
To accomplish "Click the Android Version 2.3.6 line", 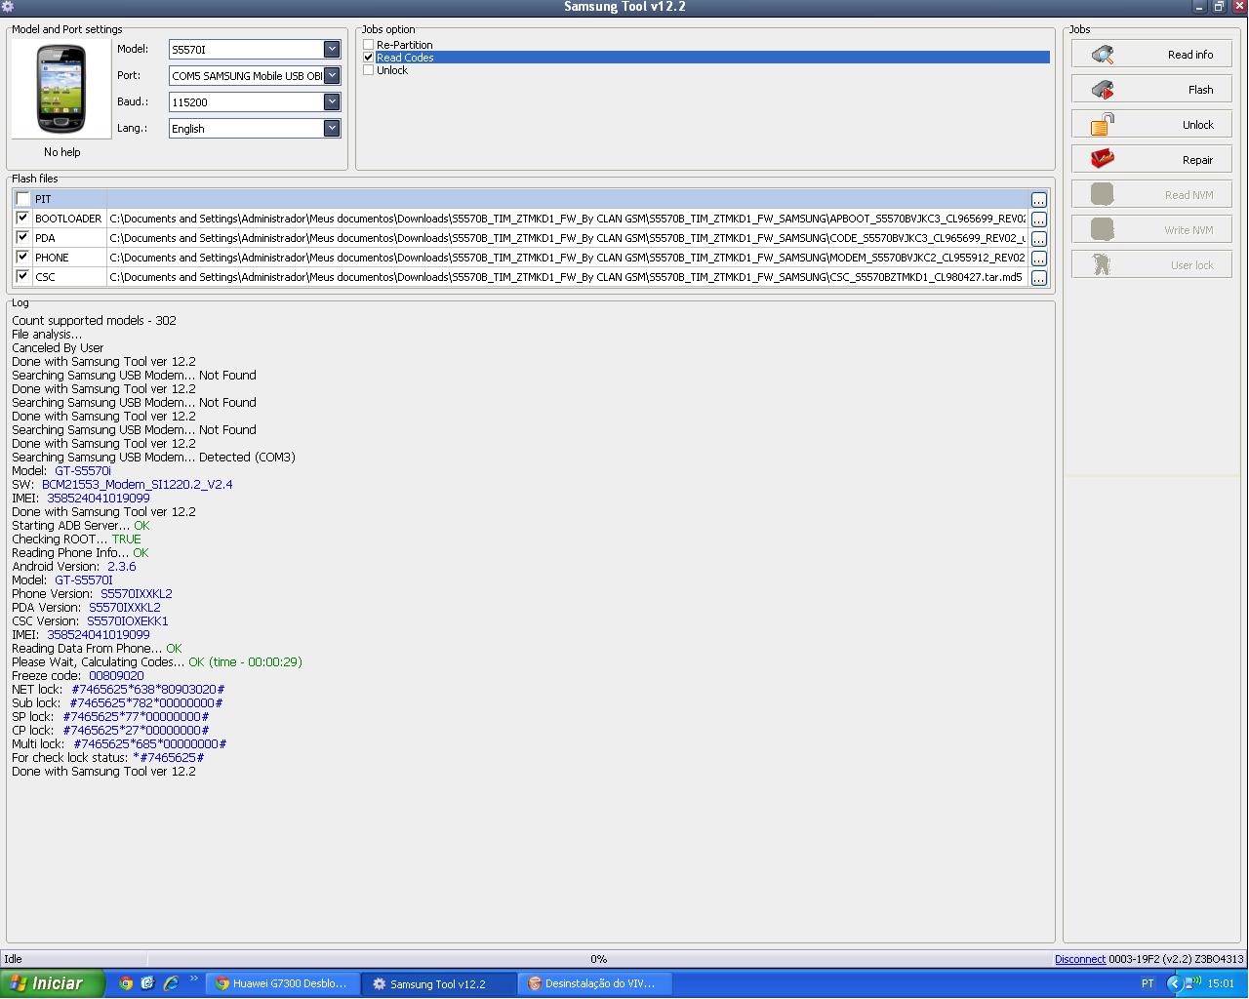I will coord(74,566).
